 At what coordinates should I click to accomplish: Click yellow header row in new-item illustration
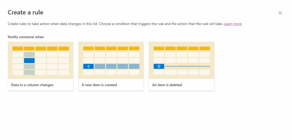coord(111,48)
